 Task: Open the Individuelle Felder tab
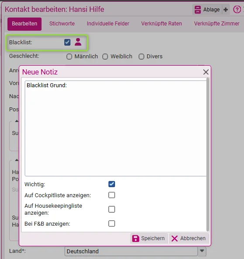pyautogui.click(x=108, y=24)
